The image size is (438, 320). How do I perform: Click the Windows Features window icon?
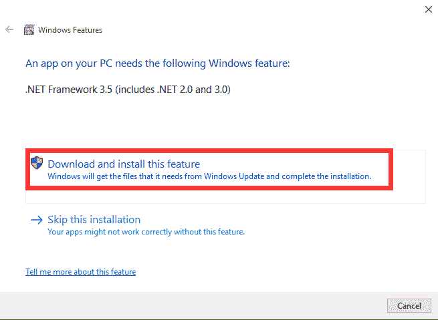29,30
